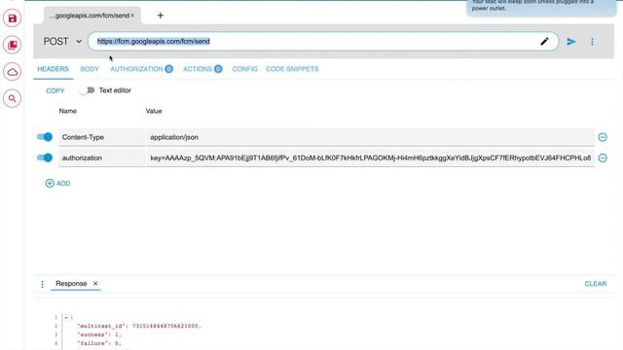
Task: Click the Value column header
Action: [154, 111]
